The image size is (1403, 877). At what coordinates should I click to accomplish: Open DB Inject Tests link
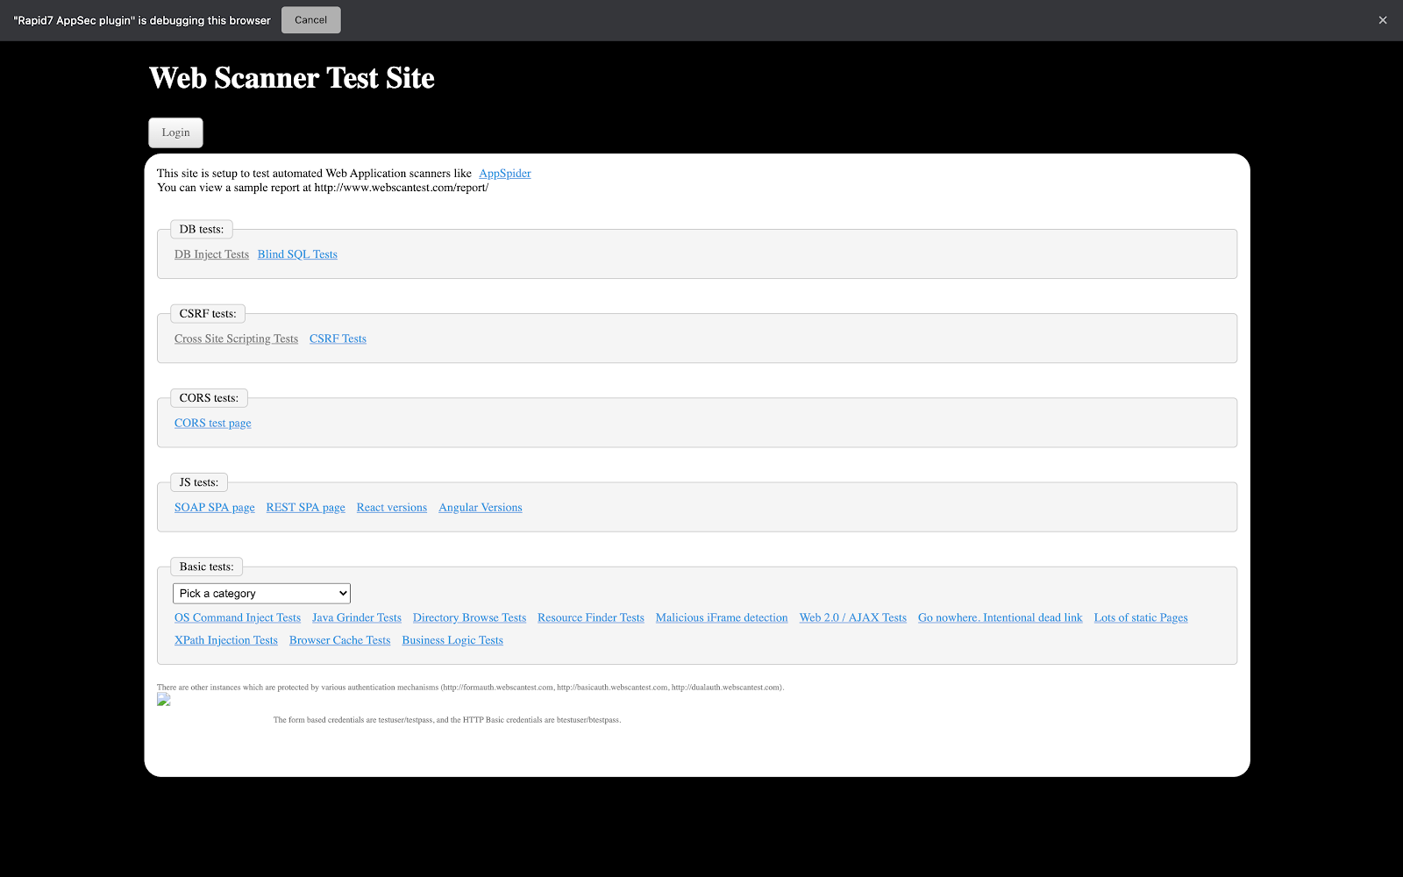pos(211,254)
